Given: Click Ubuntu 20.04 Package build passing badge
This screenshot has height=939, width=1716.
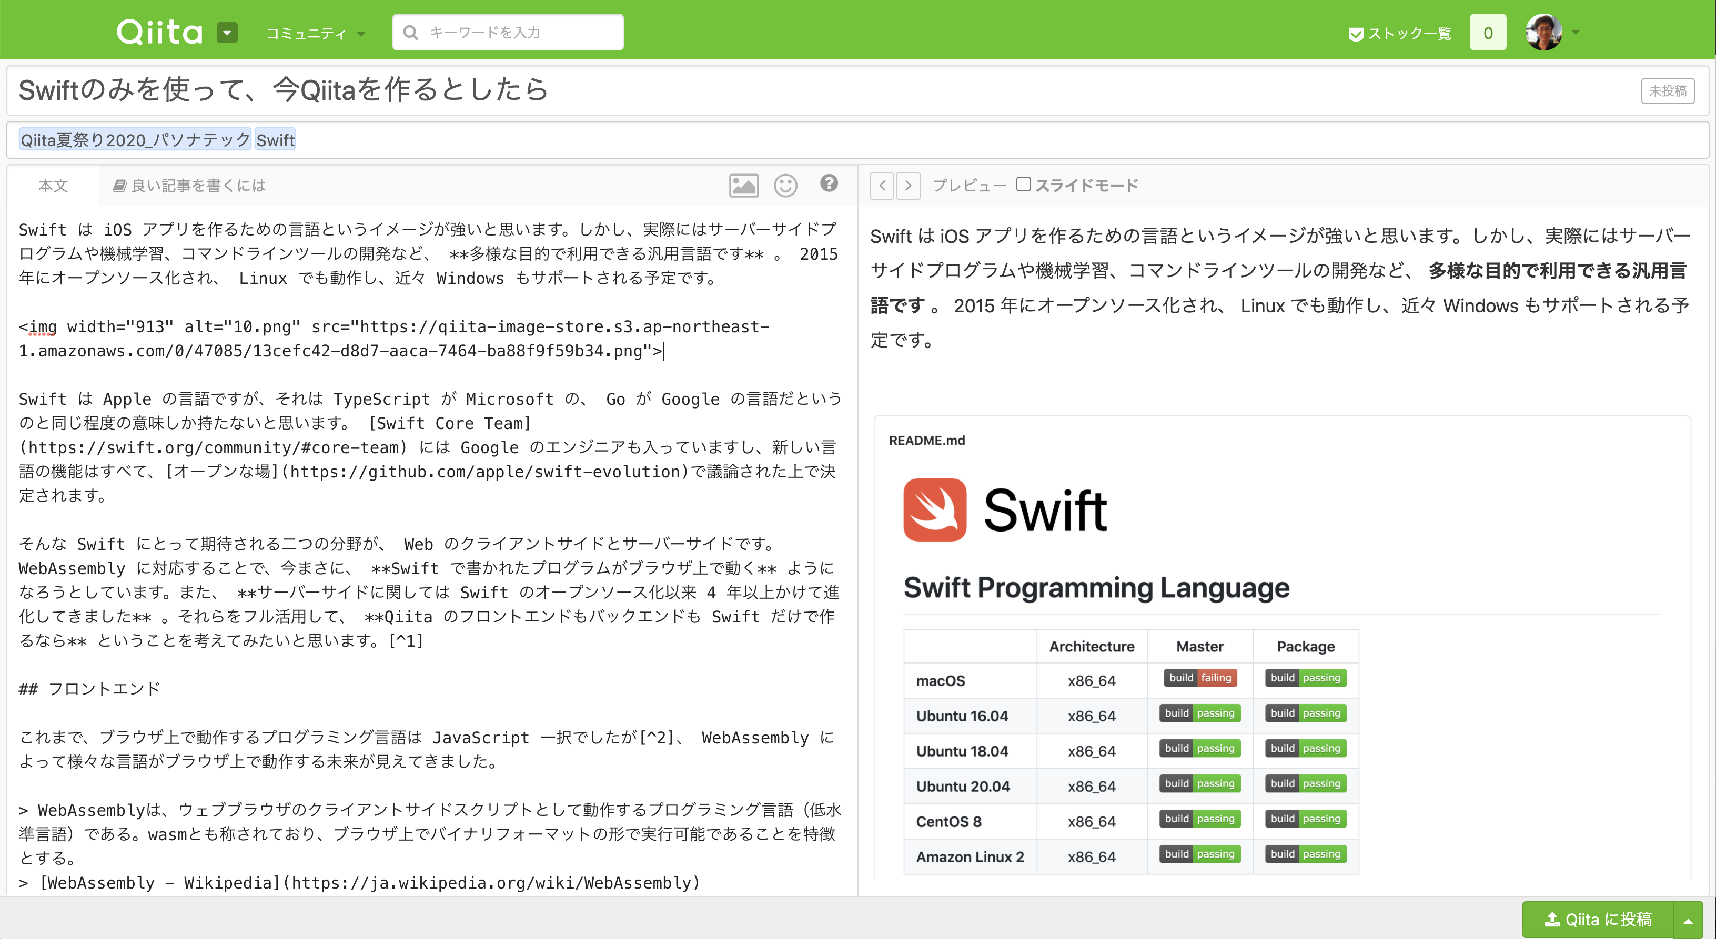Looking at the screenshot, I should [x=1306, y=784].
